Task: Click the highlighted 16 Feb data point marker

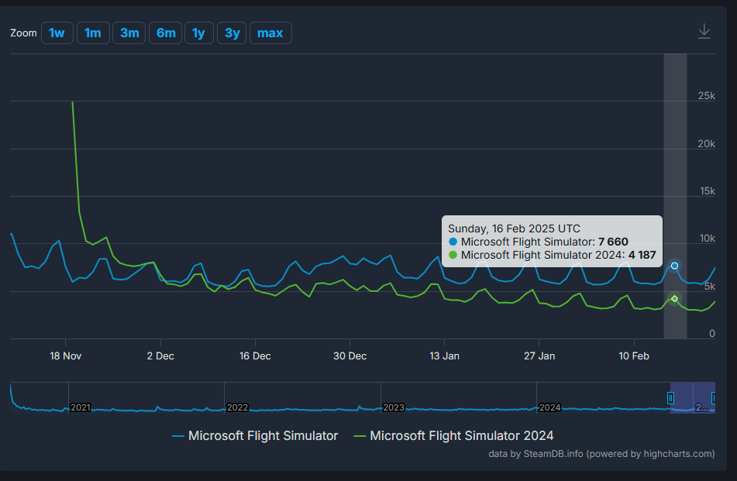Action: coord(674,266)
